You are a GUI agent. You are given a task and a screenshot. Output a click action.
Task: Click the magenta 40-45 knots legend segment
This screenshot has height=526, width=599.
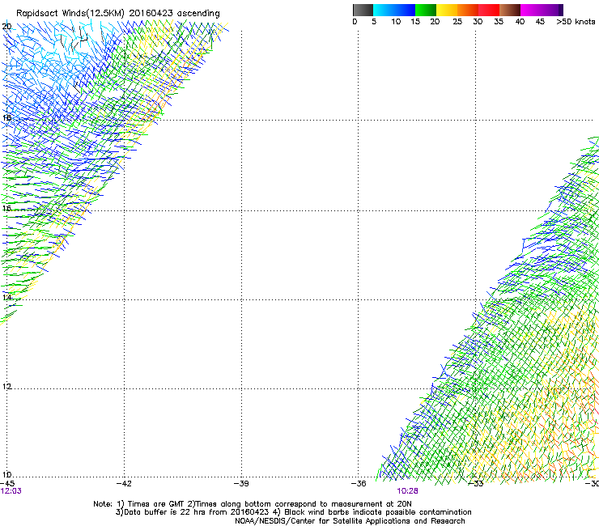pos(531,10)
